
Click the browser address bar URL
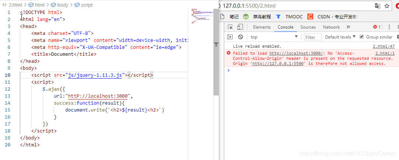click(x=249, y=6)
